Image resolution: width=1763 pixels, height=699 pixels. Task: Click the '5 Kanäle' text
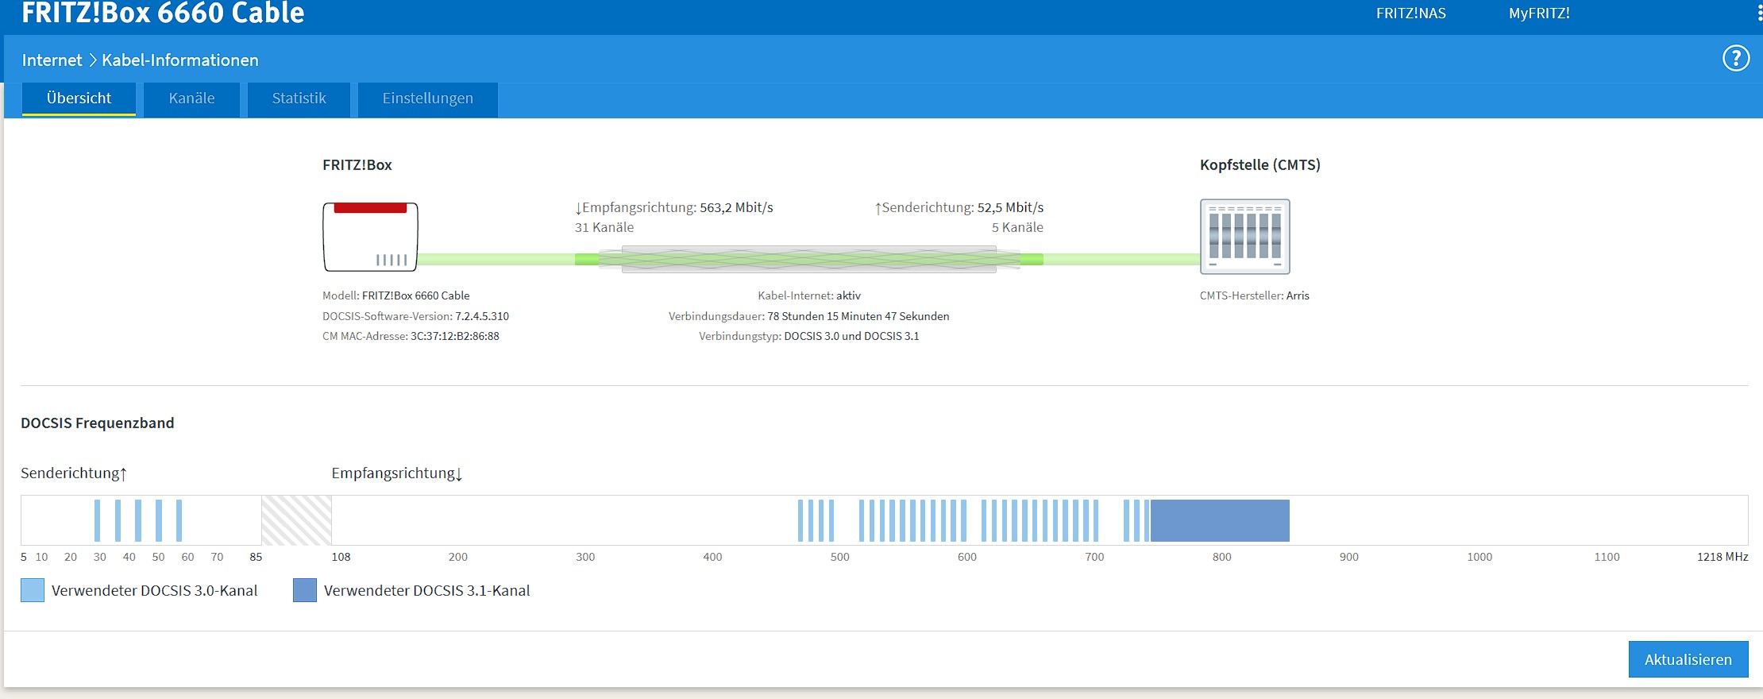tap(1017, 227)
